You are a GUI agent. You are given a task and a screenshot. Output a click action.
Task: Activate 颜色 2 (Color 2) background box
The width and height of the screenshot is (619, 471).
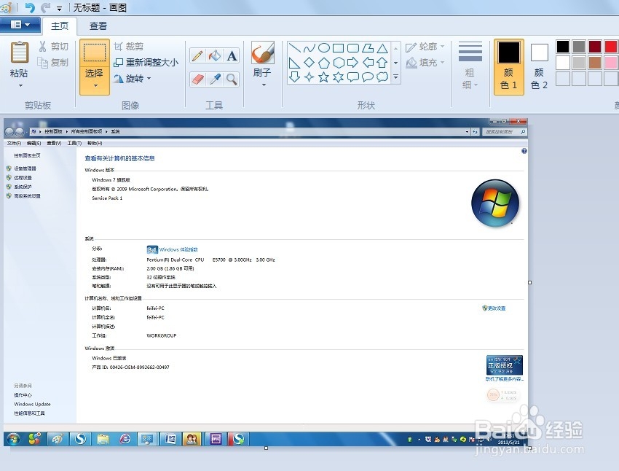coord(539,66)
